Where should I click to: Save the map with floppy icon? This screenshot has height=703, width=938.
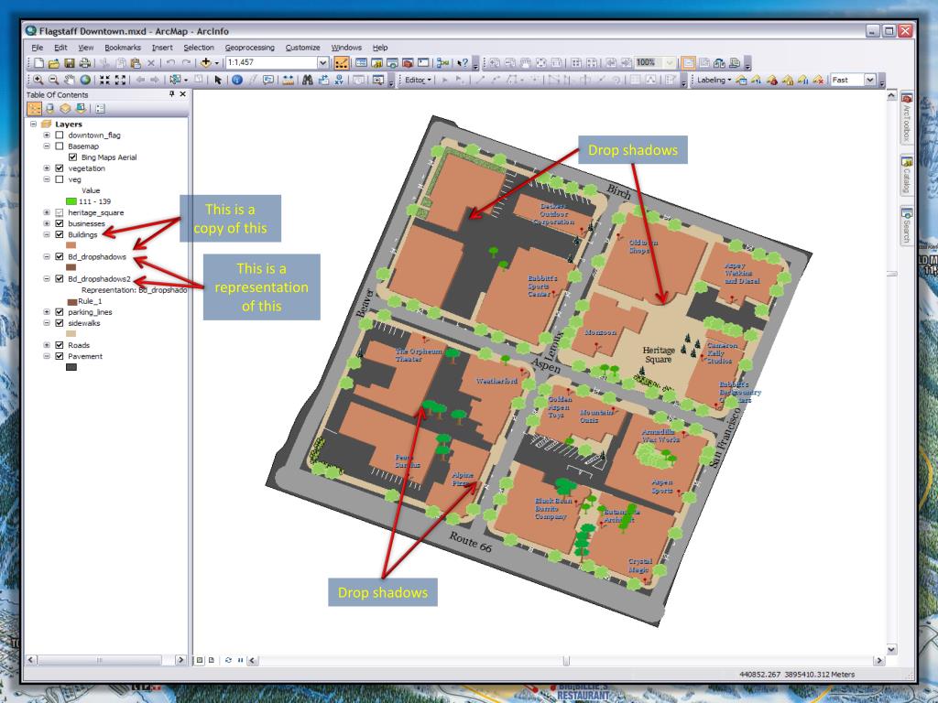click(x=70, y=63)
